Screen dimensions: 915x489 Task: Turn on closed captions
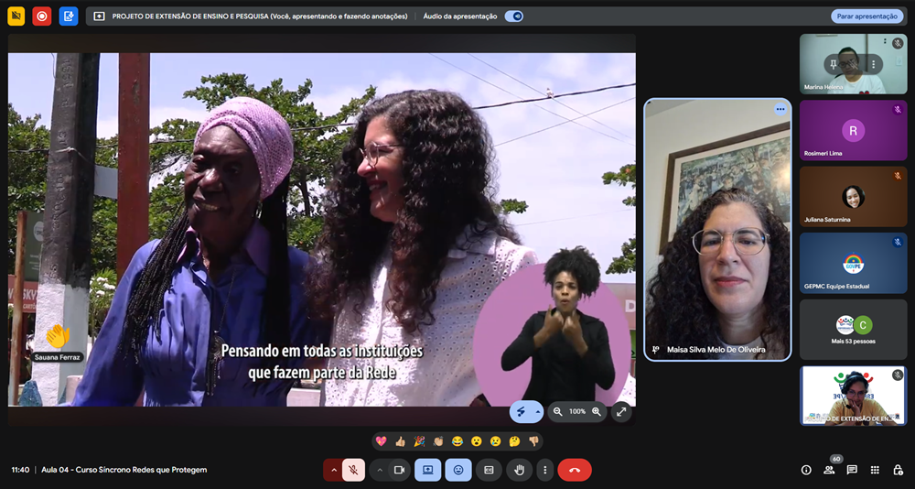pos(489,470)
